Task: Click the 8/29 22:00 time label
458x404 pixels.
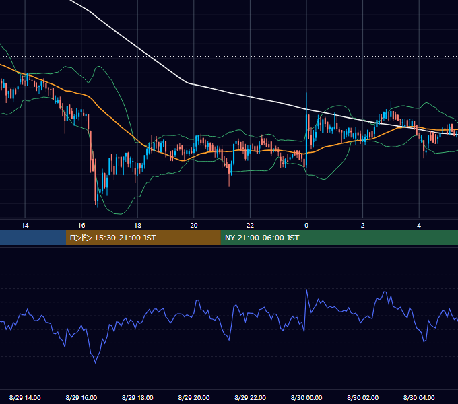Action: pyautogui.click(x=251, y=397)
